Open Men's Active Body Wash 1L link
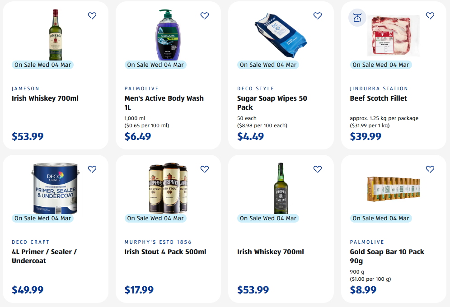The width and height of the screenshot is (450, 307). click(x=164, y=102)
